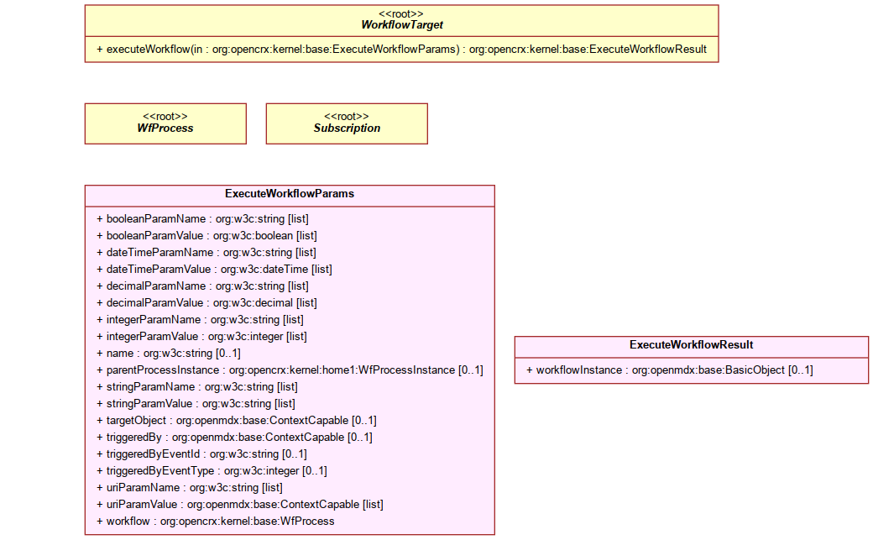Select the uriParamValue attribute
The width and height of the screenshot is (873, 540).
(240, 505)
